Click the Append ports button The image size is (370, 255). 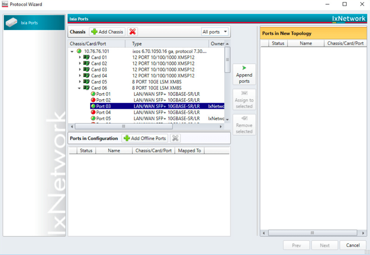[x=244, y=74]
